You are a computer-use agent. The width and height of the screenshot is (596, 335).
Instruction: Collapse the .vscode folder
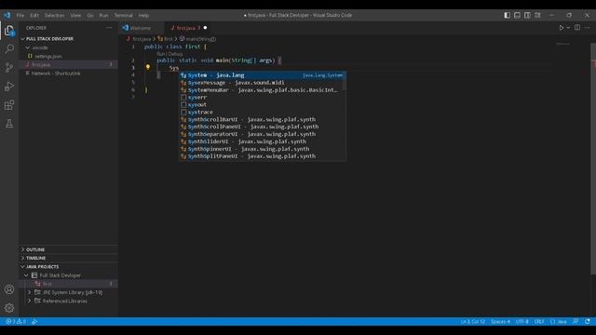pos(28,47)
